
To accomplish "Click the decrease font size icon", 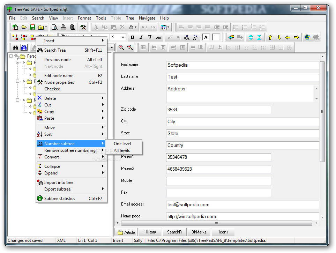I will coord(196,38).
